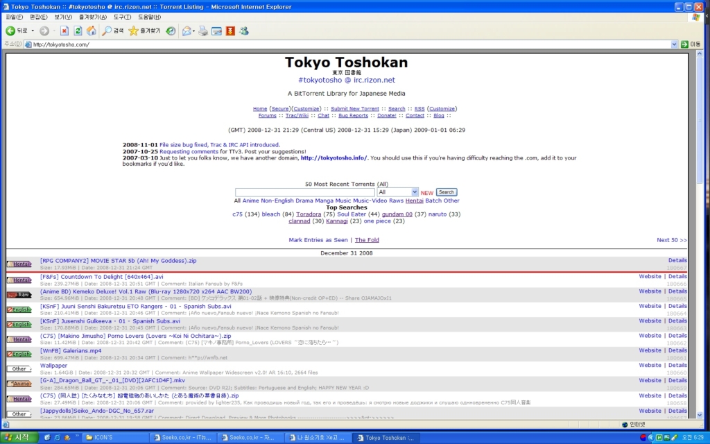Click the Donate! link
This screenshot has height=444, width=710.
click(387, 116)
